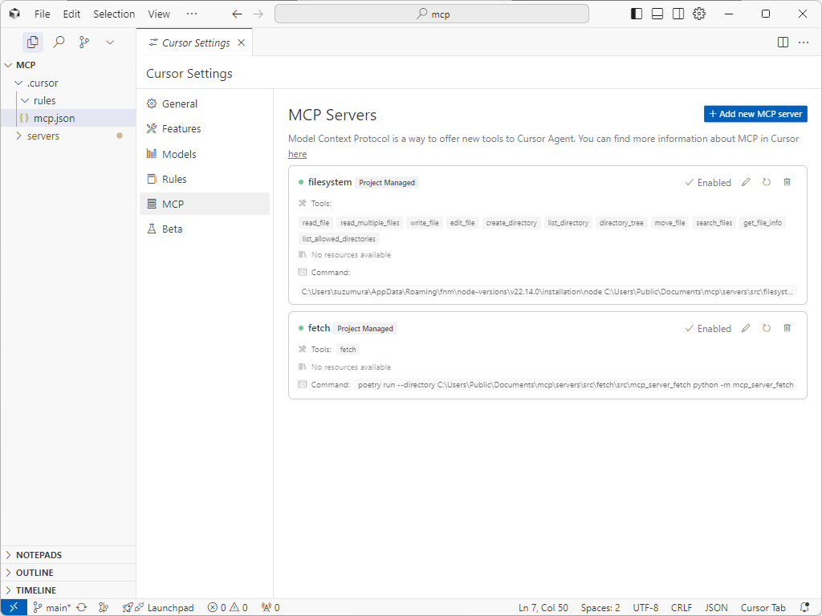Split the editor to the right
Viewport: 822px width, 616px height.
pyautogui.click(x=783, y=43)
